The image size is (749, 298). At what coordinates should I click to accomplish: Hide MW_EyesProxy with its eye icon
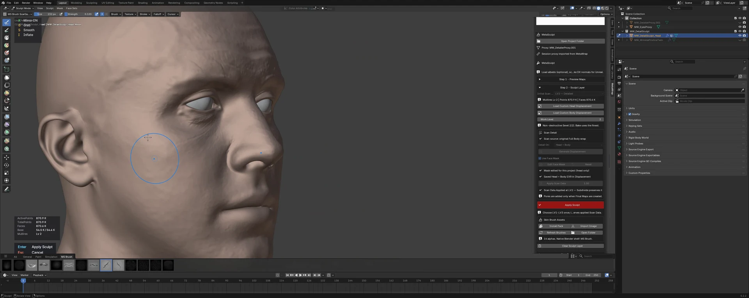tap(740, 27)
